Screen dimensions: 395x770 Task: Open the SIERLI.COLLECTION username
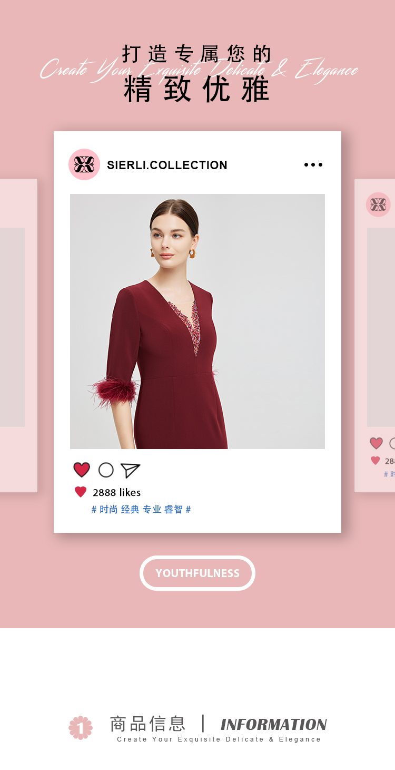[167, 165]
